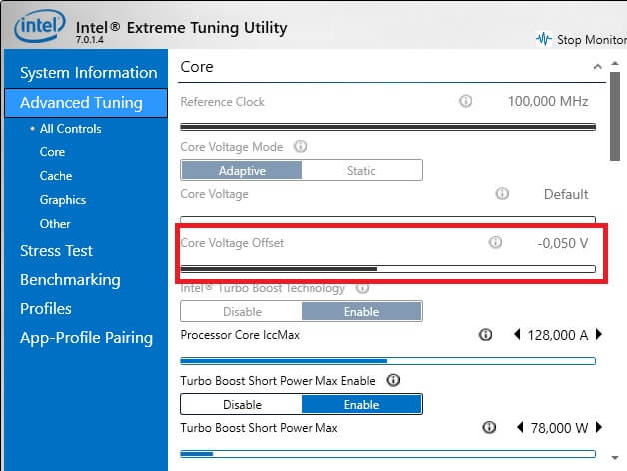The height and width of the screenshot is (471, 627).
Task: Click the Intel logo
Action: [x=39, y=26]
